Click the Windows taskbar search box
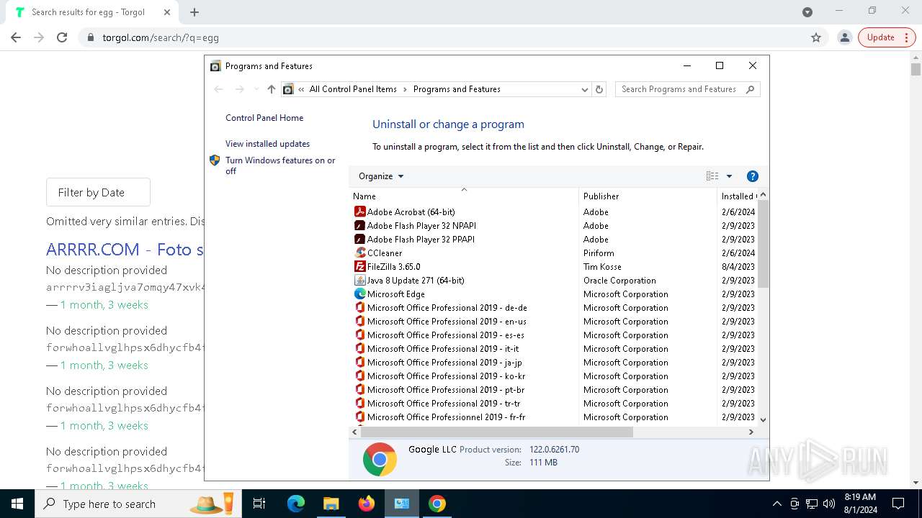Screen dimensions: 922x518 coord(137,504)
